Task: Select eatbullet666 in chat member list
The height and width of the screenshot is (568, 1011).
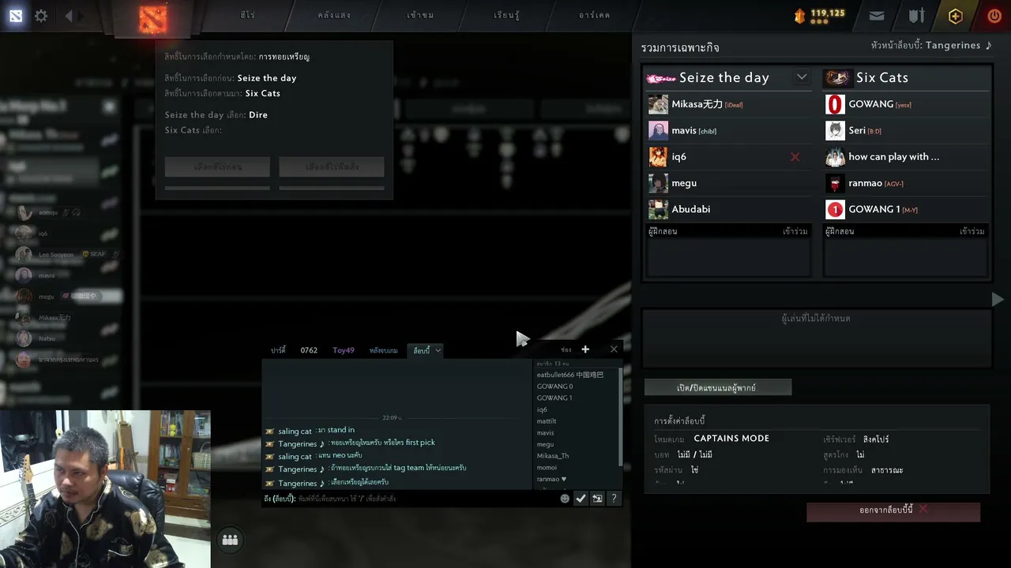Action: coord(570,375)
